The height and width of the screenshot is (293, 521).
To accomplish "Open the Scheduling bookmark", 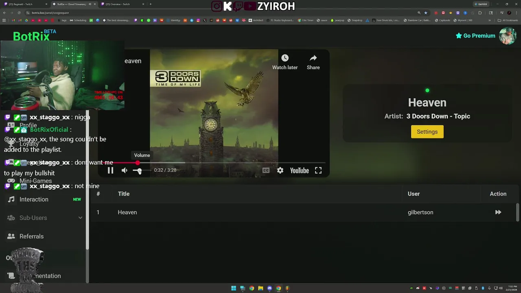I will click(78, 20).
